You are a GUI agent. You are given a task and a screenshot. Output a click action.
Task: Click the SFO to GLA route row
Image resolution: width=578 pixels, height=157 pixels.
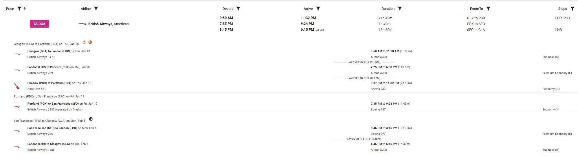click(476, 30)
